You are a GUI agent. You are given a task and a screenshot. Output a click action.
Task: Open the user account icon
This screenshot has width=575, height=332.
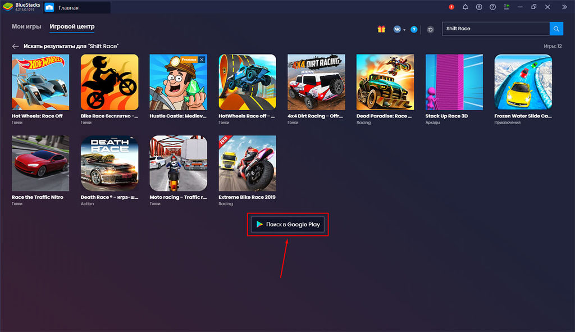479,7
